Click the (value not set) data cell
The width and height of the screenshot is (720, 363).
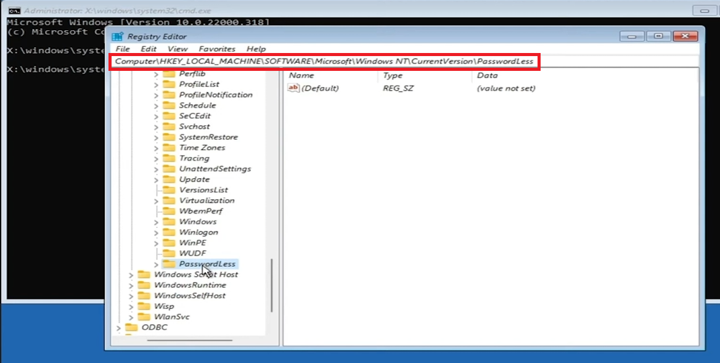point(506,88)
